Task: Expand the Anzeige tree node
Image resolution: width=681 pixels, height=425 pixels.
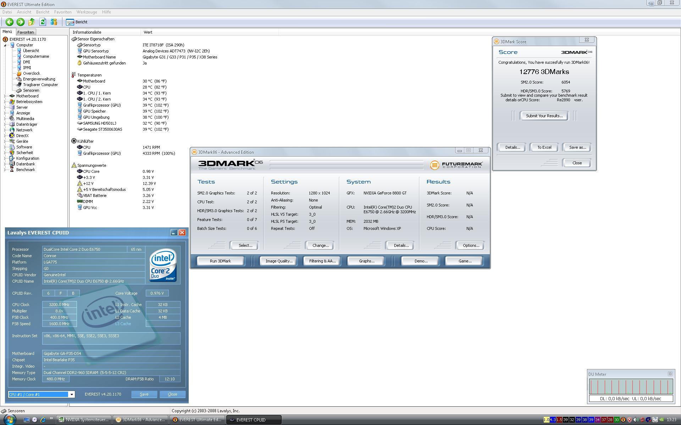Action: pos(5,113)
